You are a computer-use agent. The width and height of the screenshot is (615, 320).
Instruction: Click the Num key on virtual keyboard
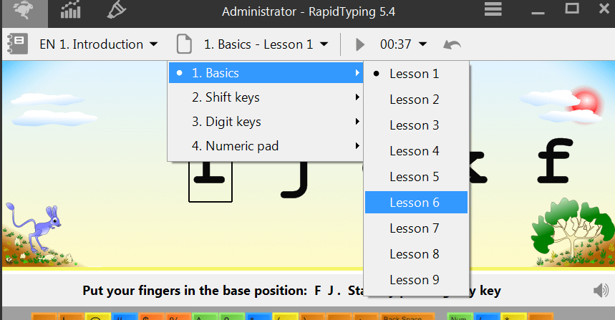coord(460,316)
